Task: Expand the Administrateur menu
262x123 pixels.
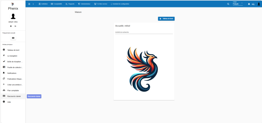Action: point(84,4)
